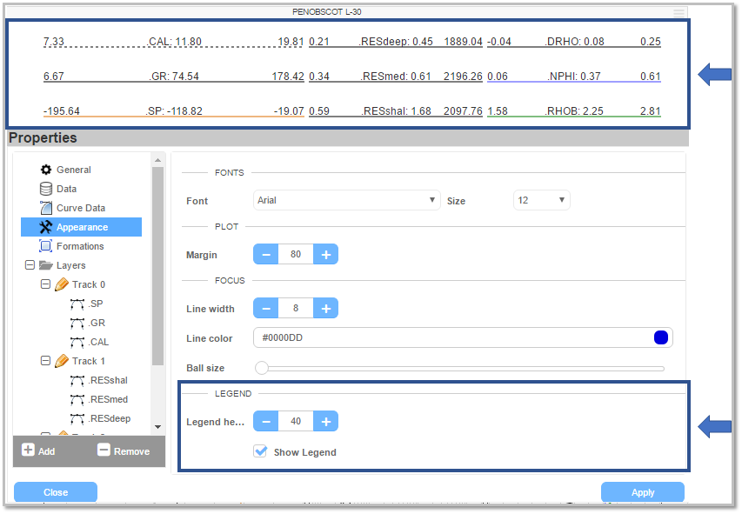
Task: Click the Appearance tools icon
Action: tap(46, 227)
